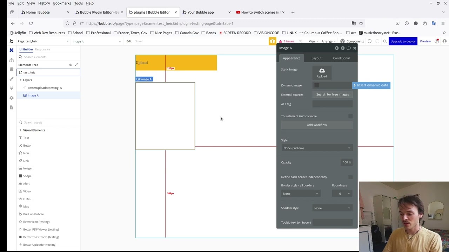
Task: Open the Data tab database icon
Action: click(x=12, y=69)
